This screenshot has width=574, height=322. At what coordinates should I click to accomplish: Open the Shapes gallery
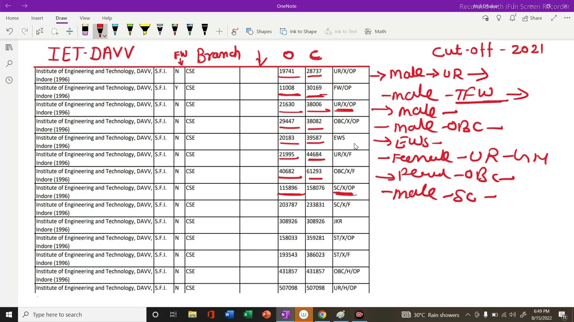tap(259, 31)
